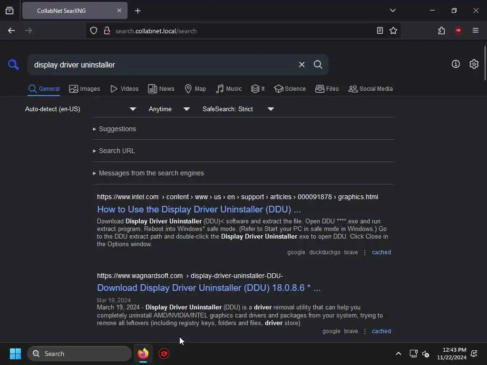Open more options dots on wagnardsoft result
Image resolution: width=487 pixels, height=365 pixels.
click(x=365, y=331)
